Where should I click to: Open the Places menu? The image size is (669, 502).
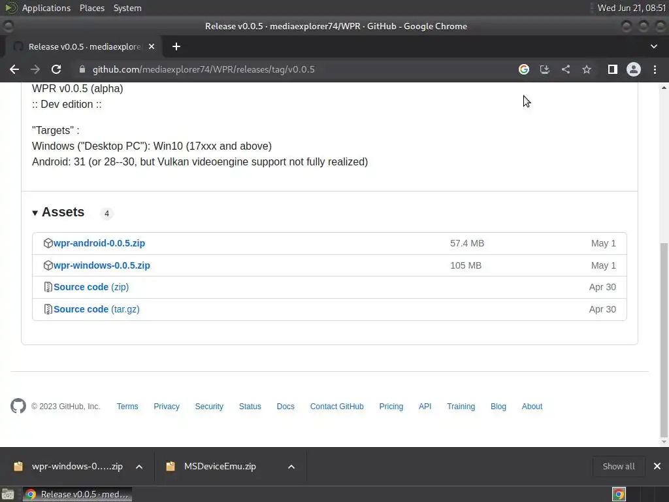point(92,8)
